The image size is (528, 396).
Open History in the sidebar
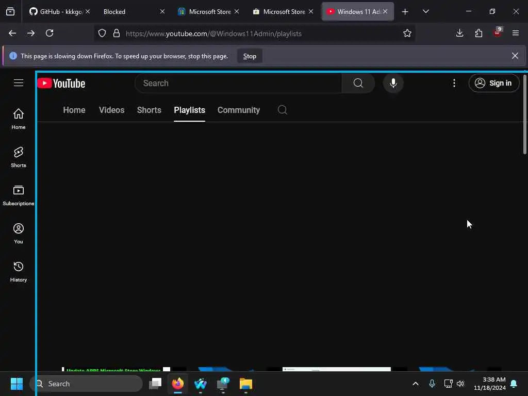tap(19, 271)
